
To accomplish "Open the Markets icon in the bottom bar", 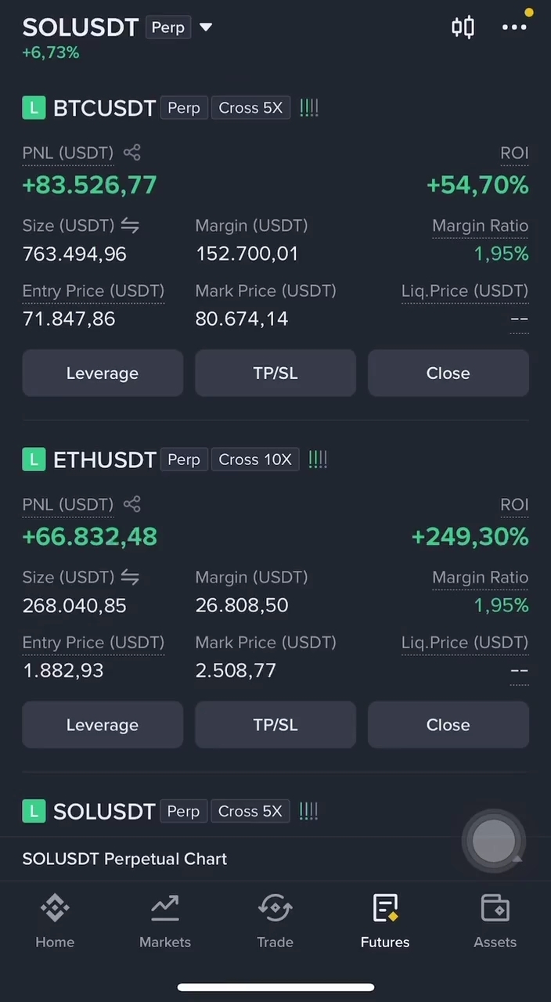I will (x=165, y=908).
